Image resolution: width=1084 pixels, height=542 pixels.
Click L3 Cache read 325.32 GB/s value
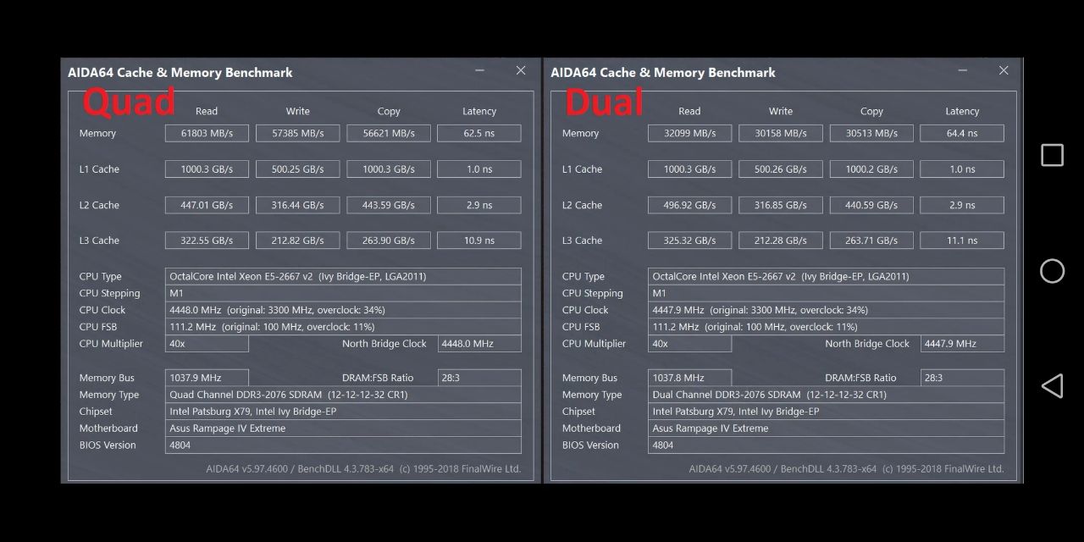[x=690, y=241]
